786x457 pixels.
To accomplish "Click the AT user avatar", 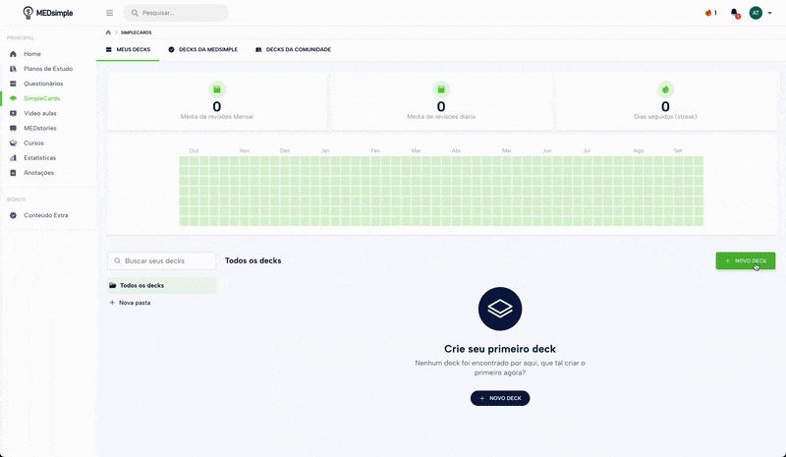I will point(756,13).
